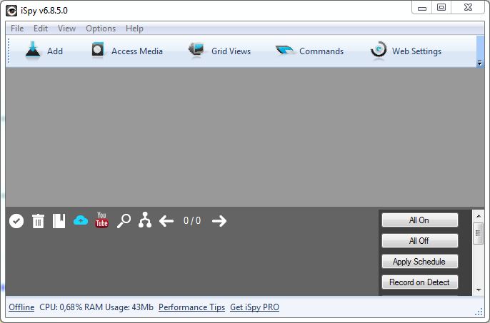This screenshot has width=490, height=323.
Task: Open the File menu
Action: tap(17, 29)
